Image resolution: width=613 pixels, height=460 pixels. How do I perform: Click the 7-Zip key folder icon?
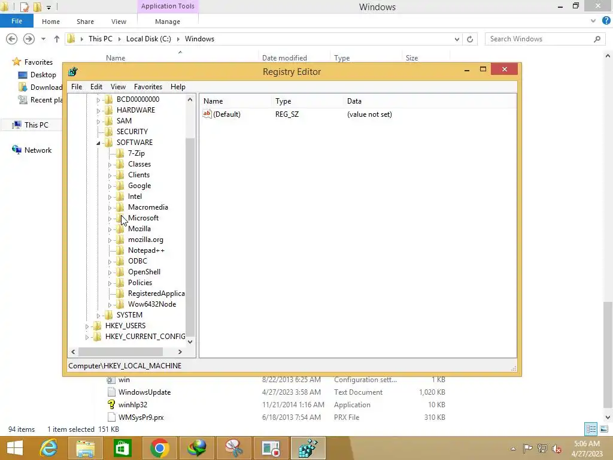click(x=120, y=153)
